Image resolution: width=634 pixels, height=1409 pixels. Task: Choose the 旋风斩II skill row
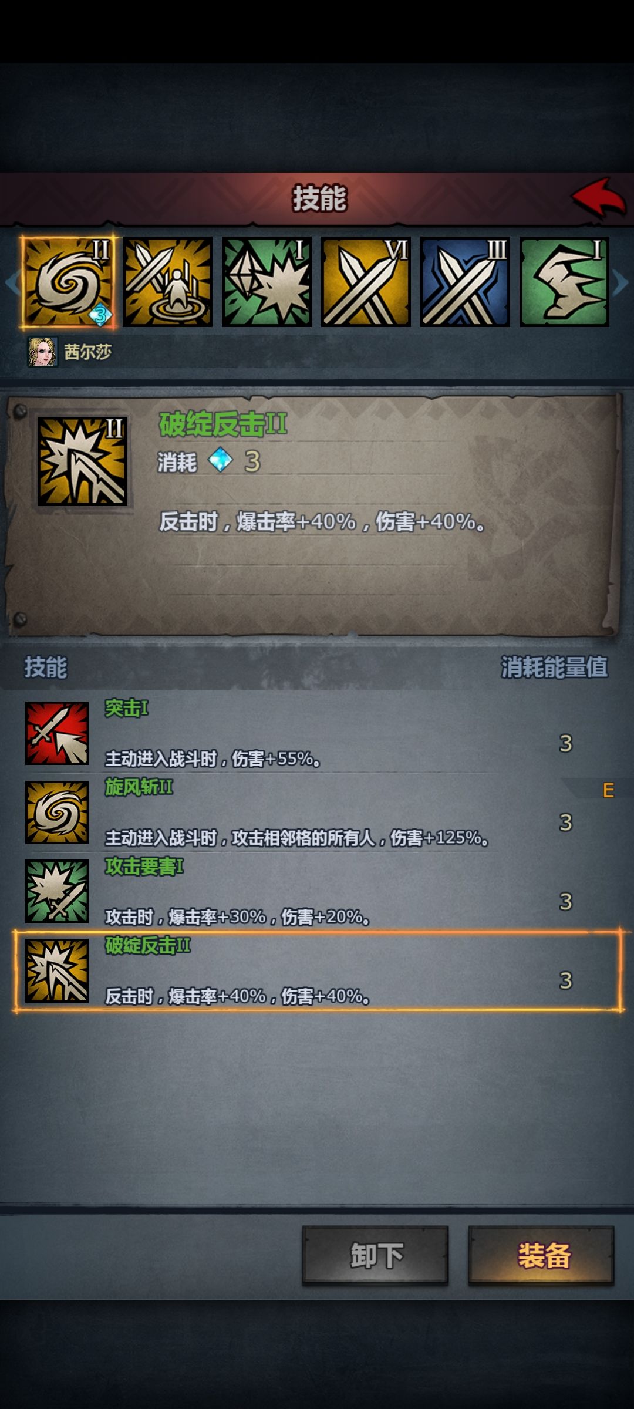point(317,812)
